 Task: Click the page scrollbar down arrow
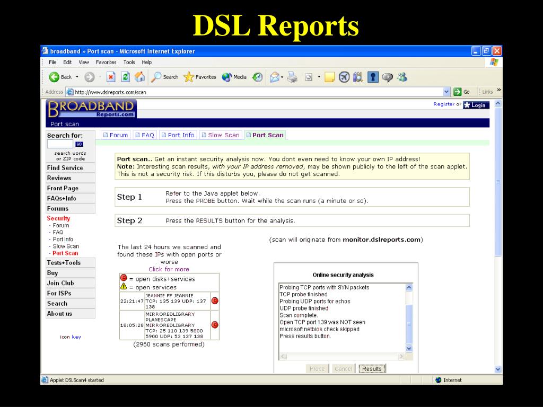pyautogui.click(x=498, y=369)
